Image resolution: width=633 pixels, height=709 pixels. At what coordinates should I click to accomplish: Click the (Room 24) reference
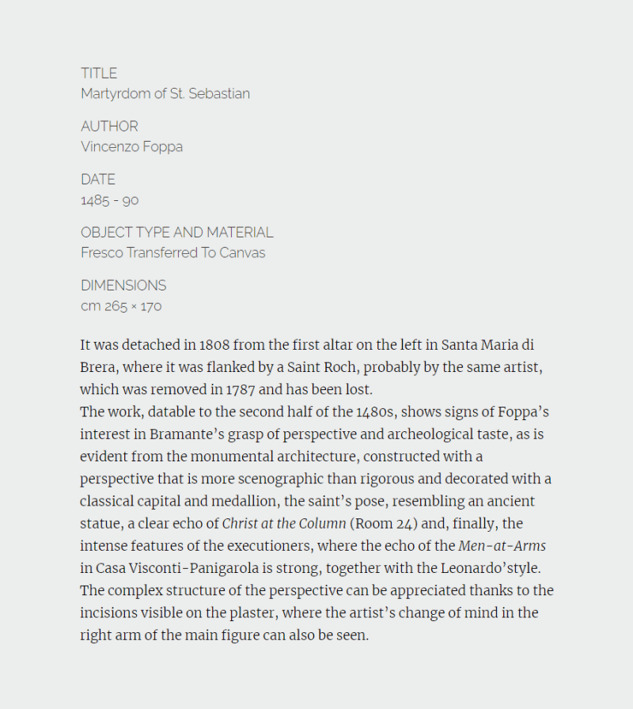tap(384, 524)
